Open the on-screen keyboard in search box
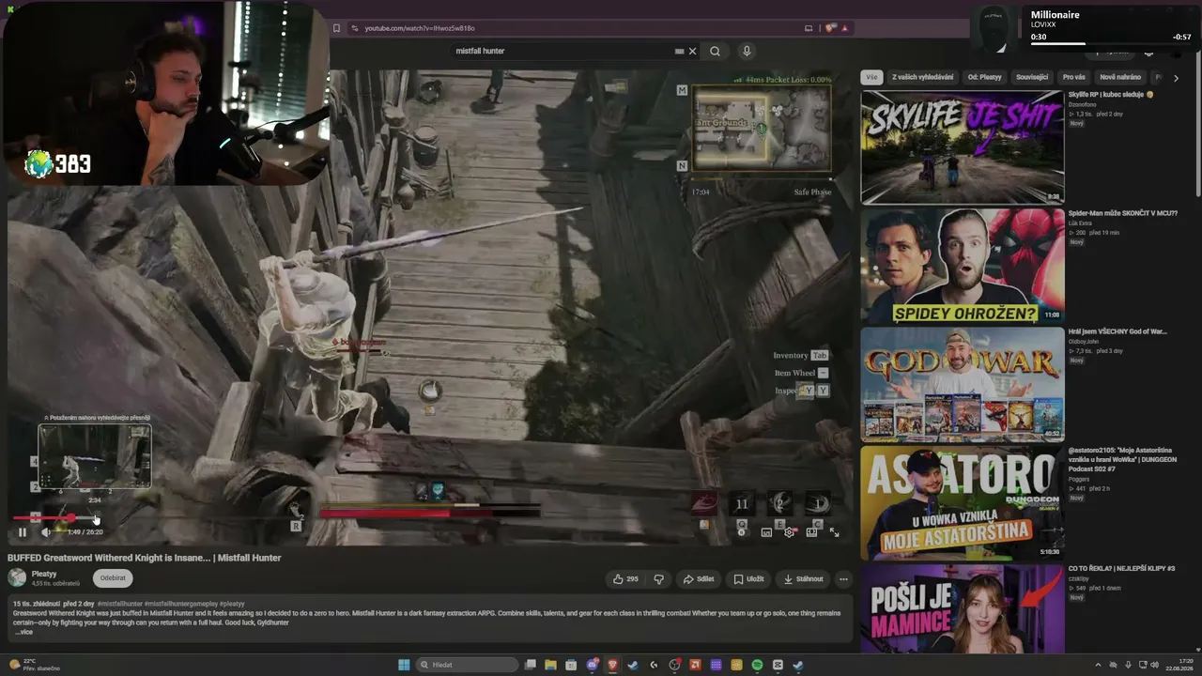The image size is (1202, 676). [679, 52]
